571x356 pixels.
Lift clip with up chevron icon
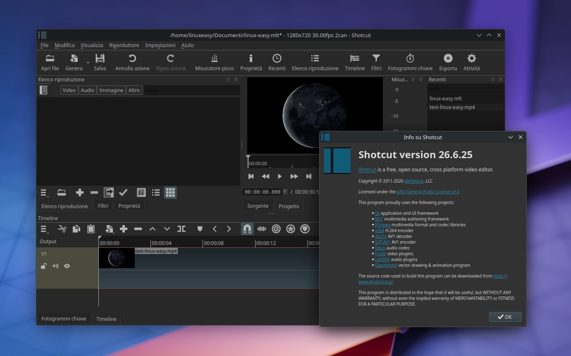tap(153, 229)
